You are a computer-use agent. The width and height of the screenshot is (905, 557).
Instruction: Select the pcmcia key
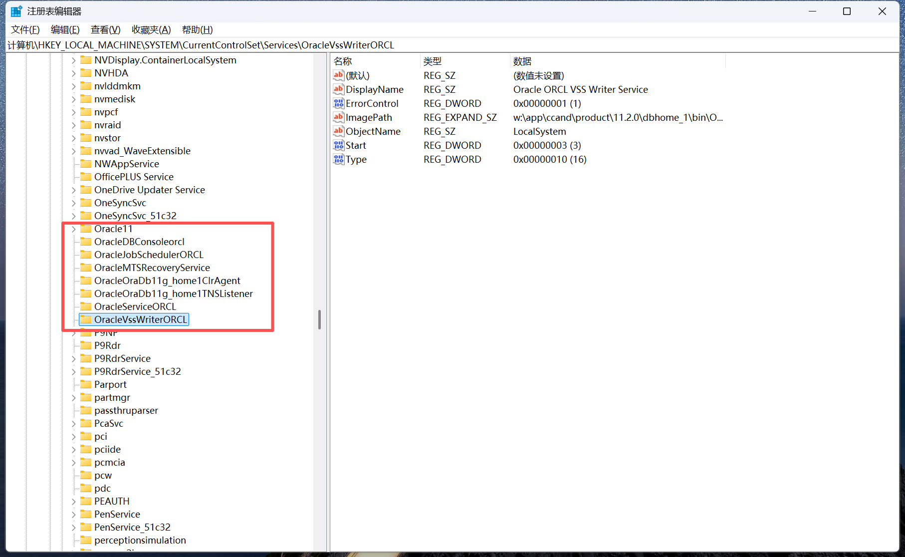point(109,462)
